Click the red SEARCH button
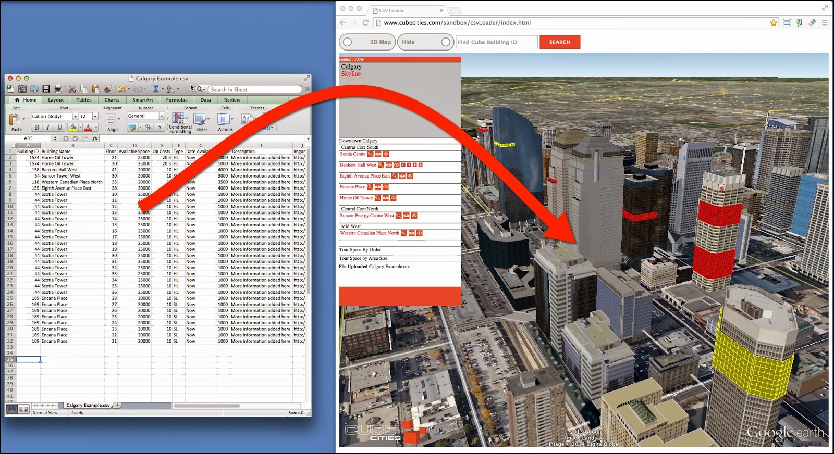This screenshot has width=834, height=454. pyautogui.click(x=560, y=42)
